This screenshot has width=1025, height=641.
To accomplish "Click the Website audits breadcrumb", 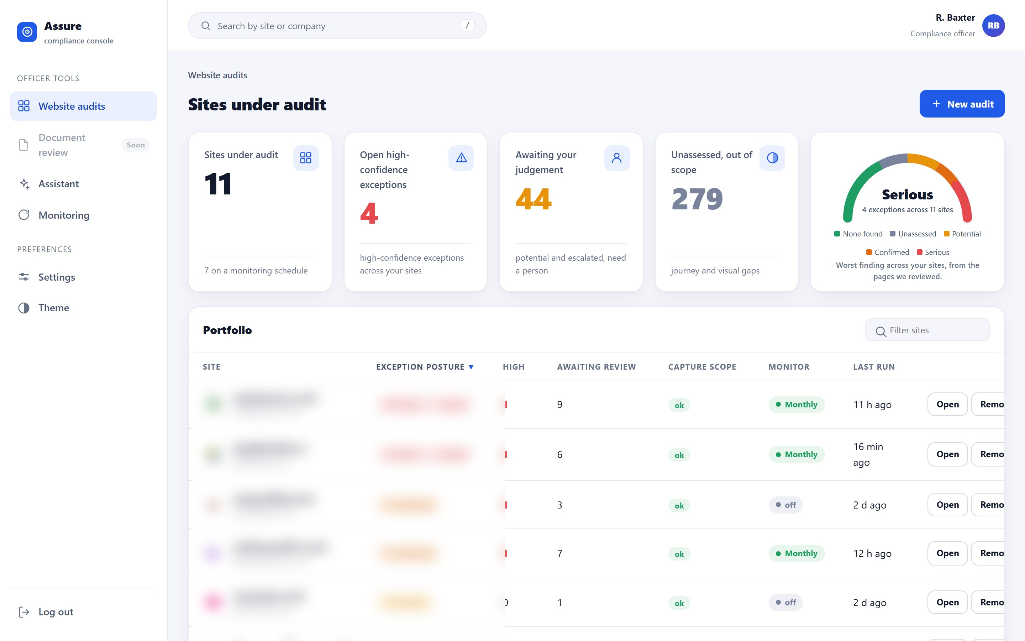I will [x=218, y=75].
